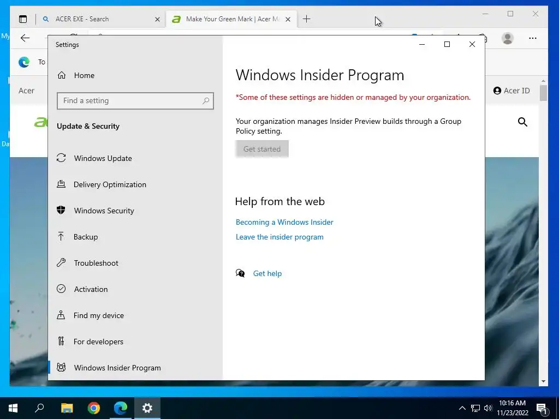The width and height of the screenshot is (559, 419).
Task: Open Troubleshoot settings
Action: click(96, 263)
